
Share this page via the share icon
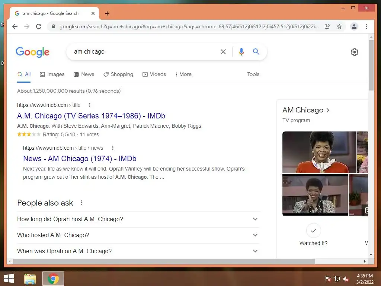coord(327,26)
